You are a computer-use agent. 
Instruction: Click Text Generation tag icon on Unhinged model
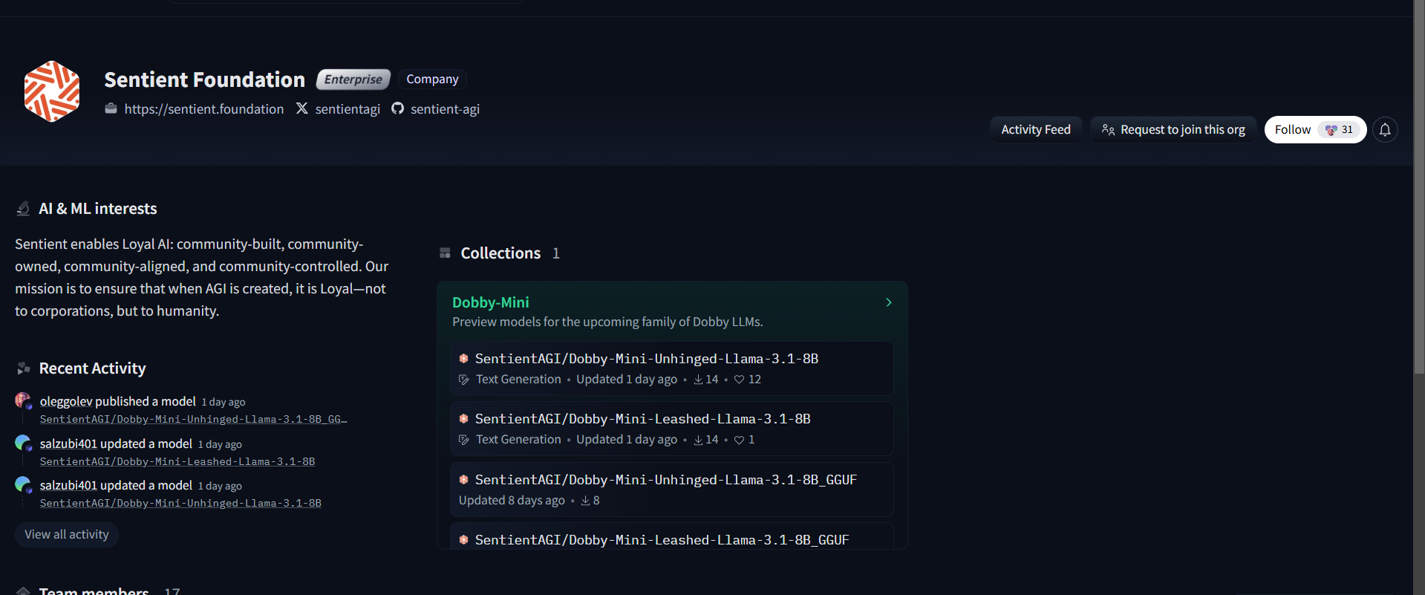click(464, 380)
